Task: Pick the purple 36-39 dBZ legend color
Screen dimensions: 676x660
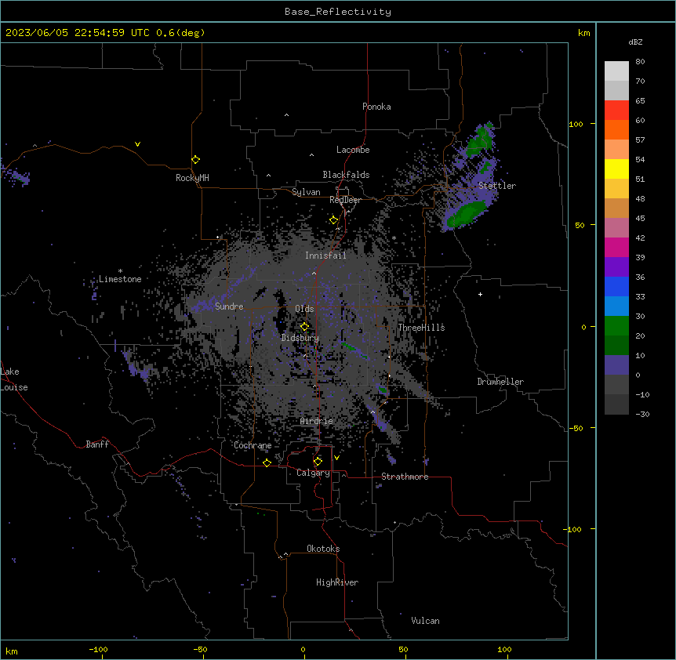Action: pyautogui.click(x=616, y=267)
